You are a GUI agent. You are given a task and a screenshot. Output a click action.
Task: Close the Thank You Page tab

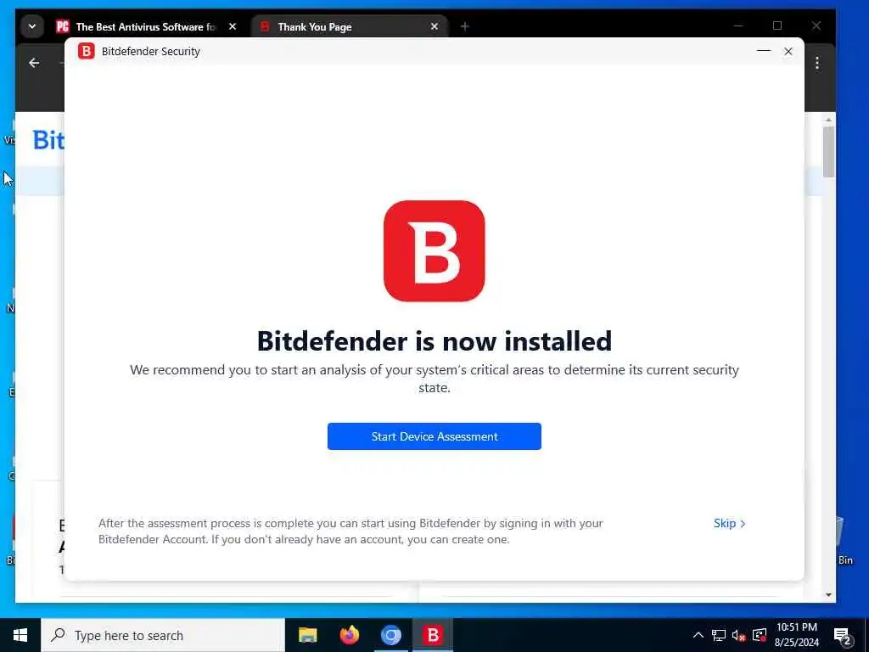434,26
